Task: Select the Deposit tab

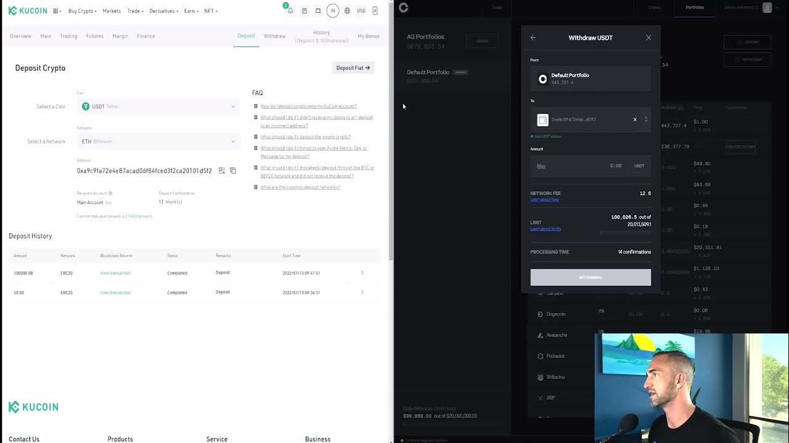Action: tap(246, 36)
